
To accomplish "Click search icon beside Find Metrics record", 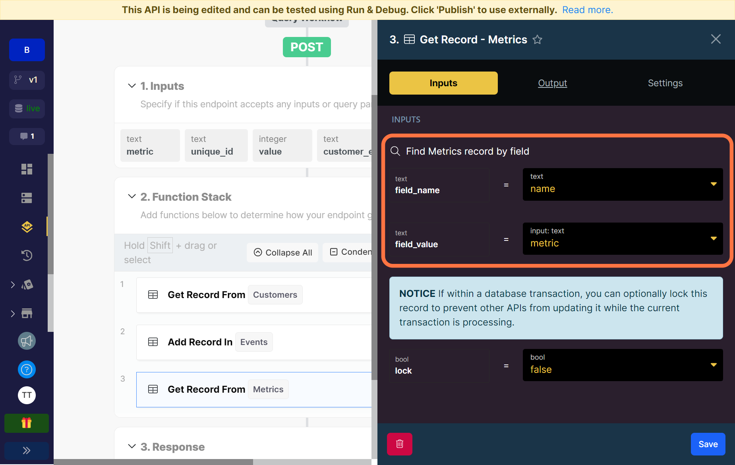I will [x=395, y=151].
